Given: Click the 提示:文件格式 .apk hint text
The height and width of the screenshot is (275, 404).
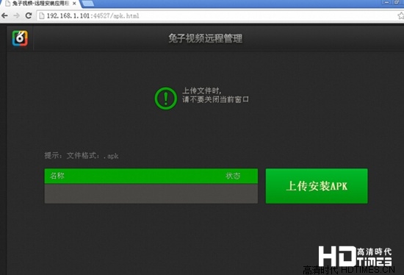Looking at the screenshot, I should click(x=82, y=156).
